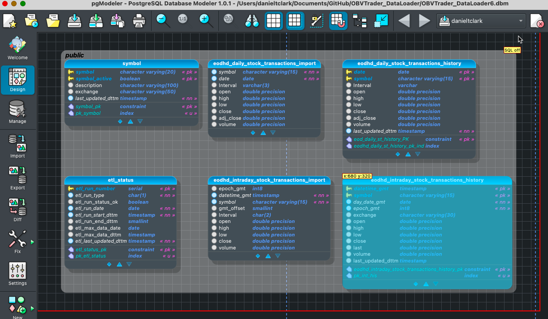Zoom in with plus magnifier

(x=205, y=20)
